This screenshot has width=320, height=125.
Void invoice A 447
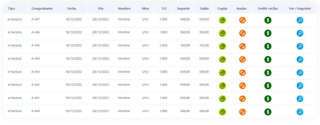point(242,20)
